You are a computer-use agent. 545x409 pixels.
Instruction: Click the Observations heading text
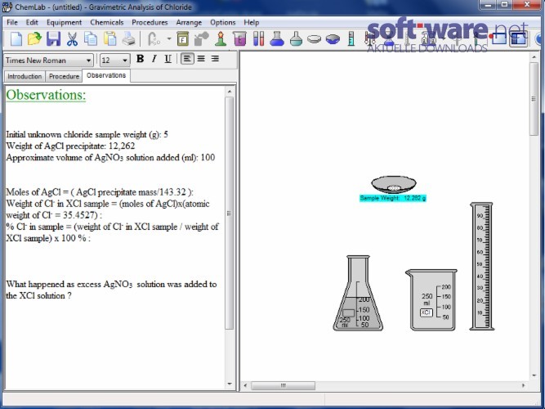click(46, 95)
